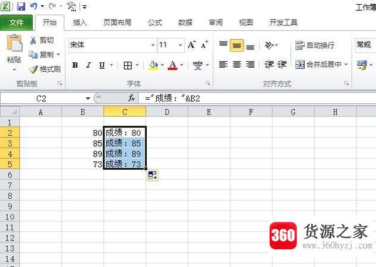The width and height of the screenshot is (376, 267).
Task: Click the Auto Fill Options smart tag
Action: (153, 175)
